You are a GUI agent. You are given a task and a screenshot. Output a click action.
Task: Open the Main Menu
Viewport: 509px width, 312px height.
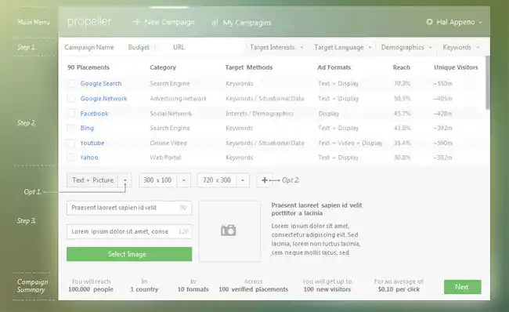tap(34, 22)
